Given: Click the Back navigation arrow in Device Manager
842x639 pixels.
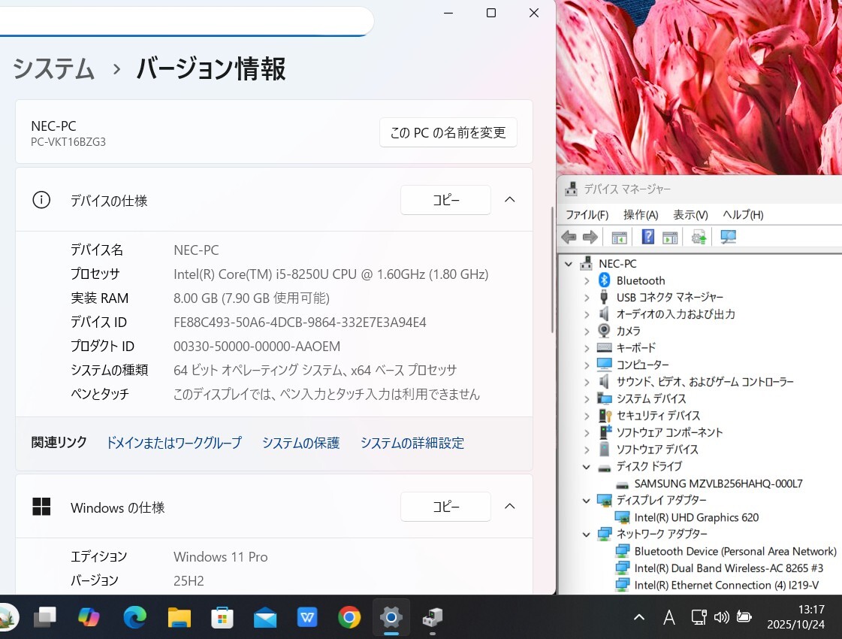Looking at the screenshot, I should [x=569, y=237].
